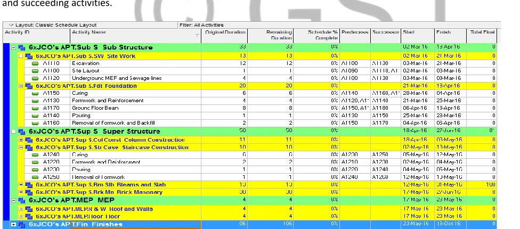Expand the MEP Floor group
The width and height of the screenshot is (520, 229).
click(21, 216)
